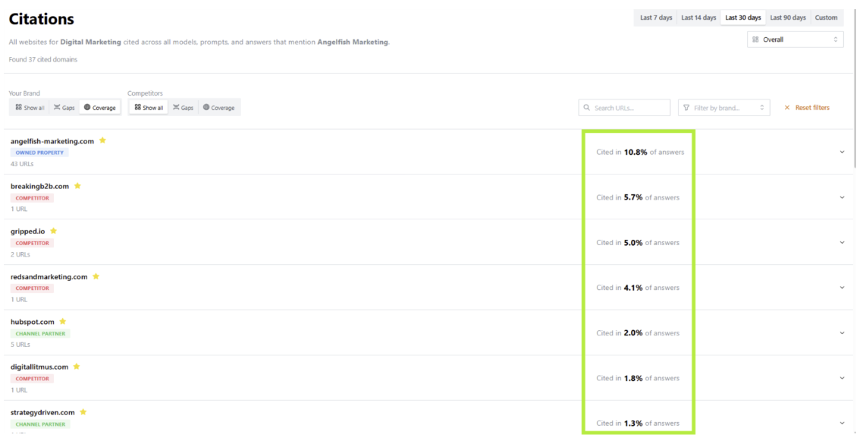Expand the breakingb2b.com row chevron

pyautogui.click(x=842, y=197)
